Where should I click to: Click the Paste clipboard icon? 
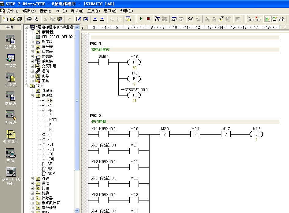pyautogui.click(x=60, y=19)
